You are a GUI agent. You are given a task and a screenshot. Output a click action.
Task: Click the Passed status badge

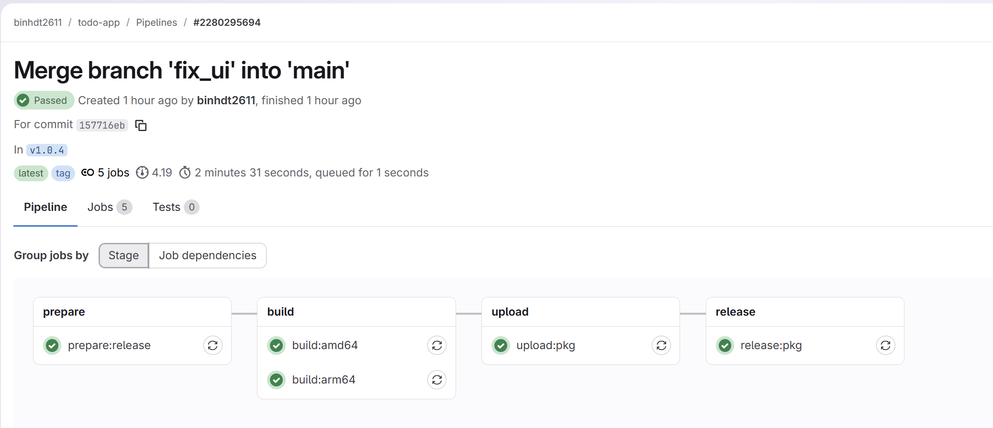(44, 100)
